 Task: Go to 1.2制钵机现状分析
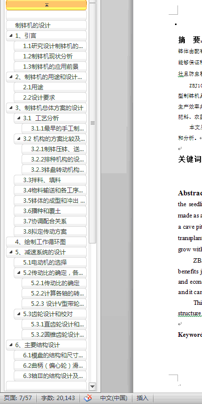tap(50, 56)
